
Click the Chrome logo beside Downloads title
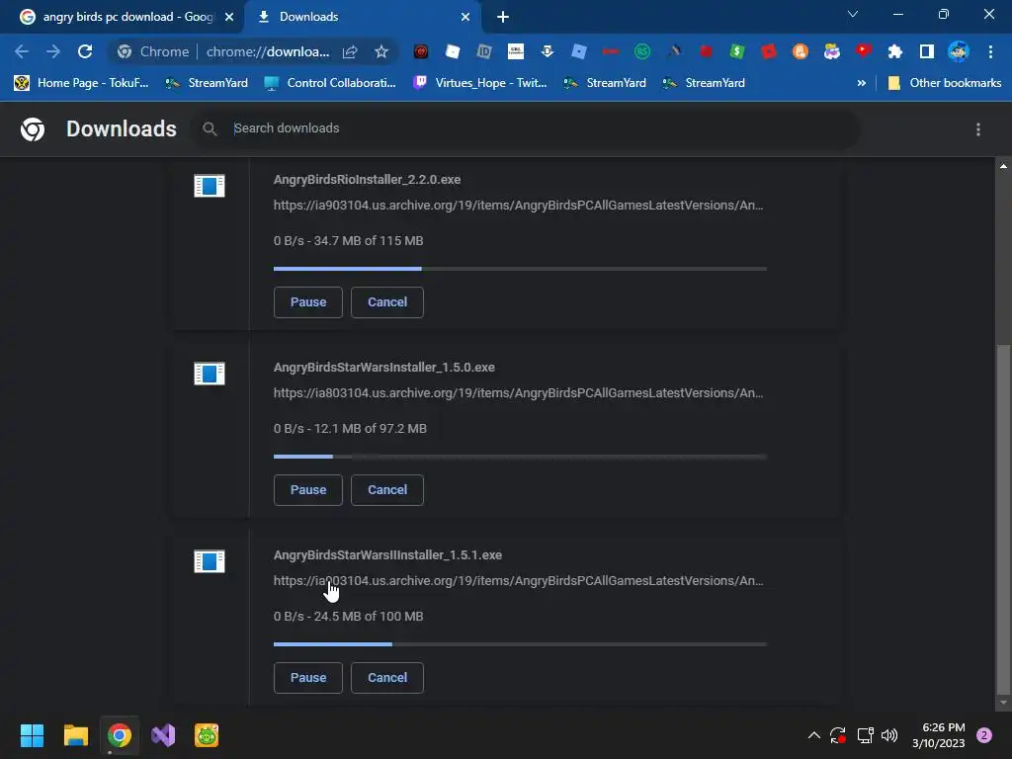click(x=33, y=129)
